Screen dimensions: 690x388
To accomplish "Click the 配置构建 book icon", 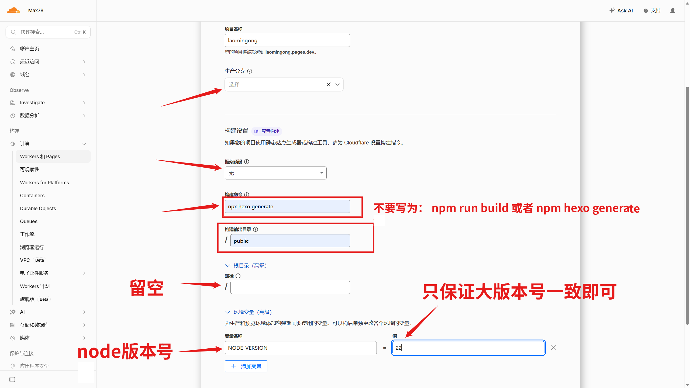I will point(256,131).
